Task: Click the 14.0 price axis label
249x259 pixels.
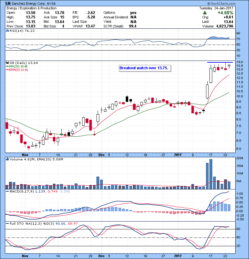Action: [240, 62]
